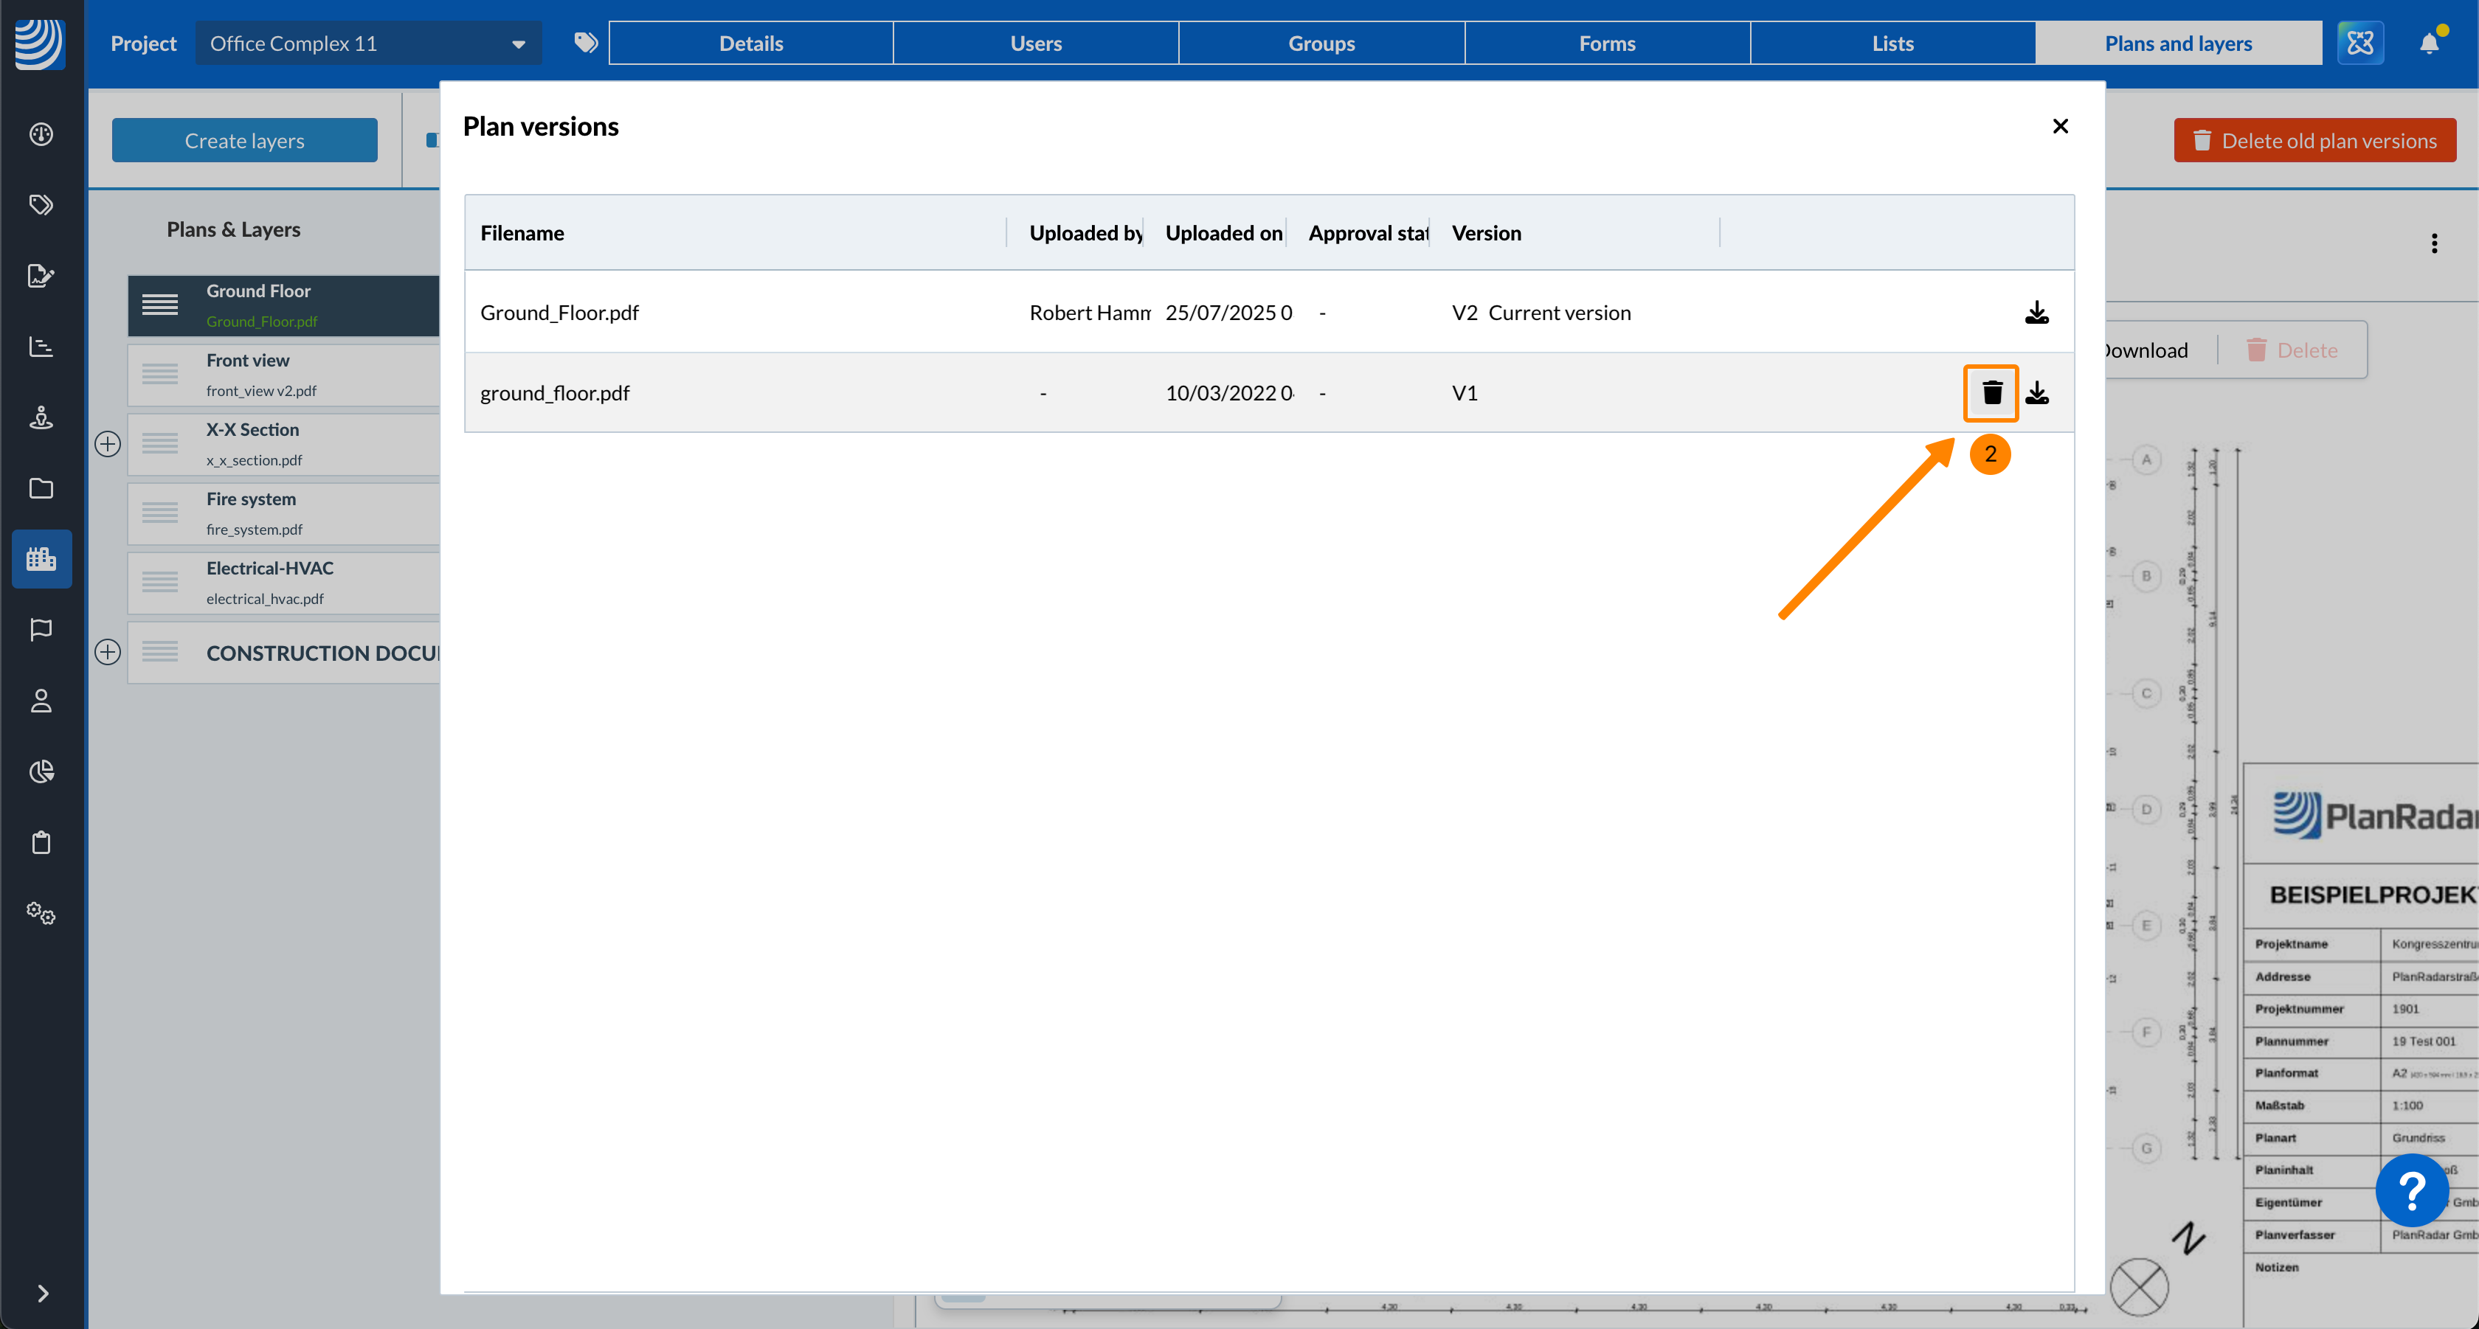Image resolution: width=2479 pixels, height=1329 pixels.
Task: Open the clipboard icon in sidebar
Action: (41, 842)
